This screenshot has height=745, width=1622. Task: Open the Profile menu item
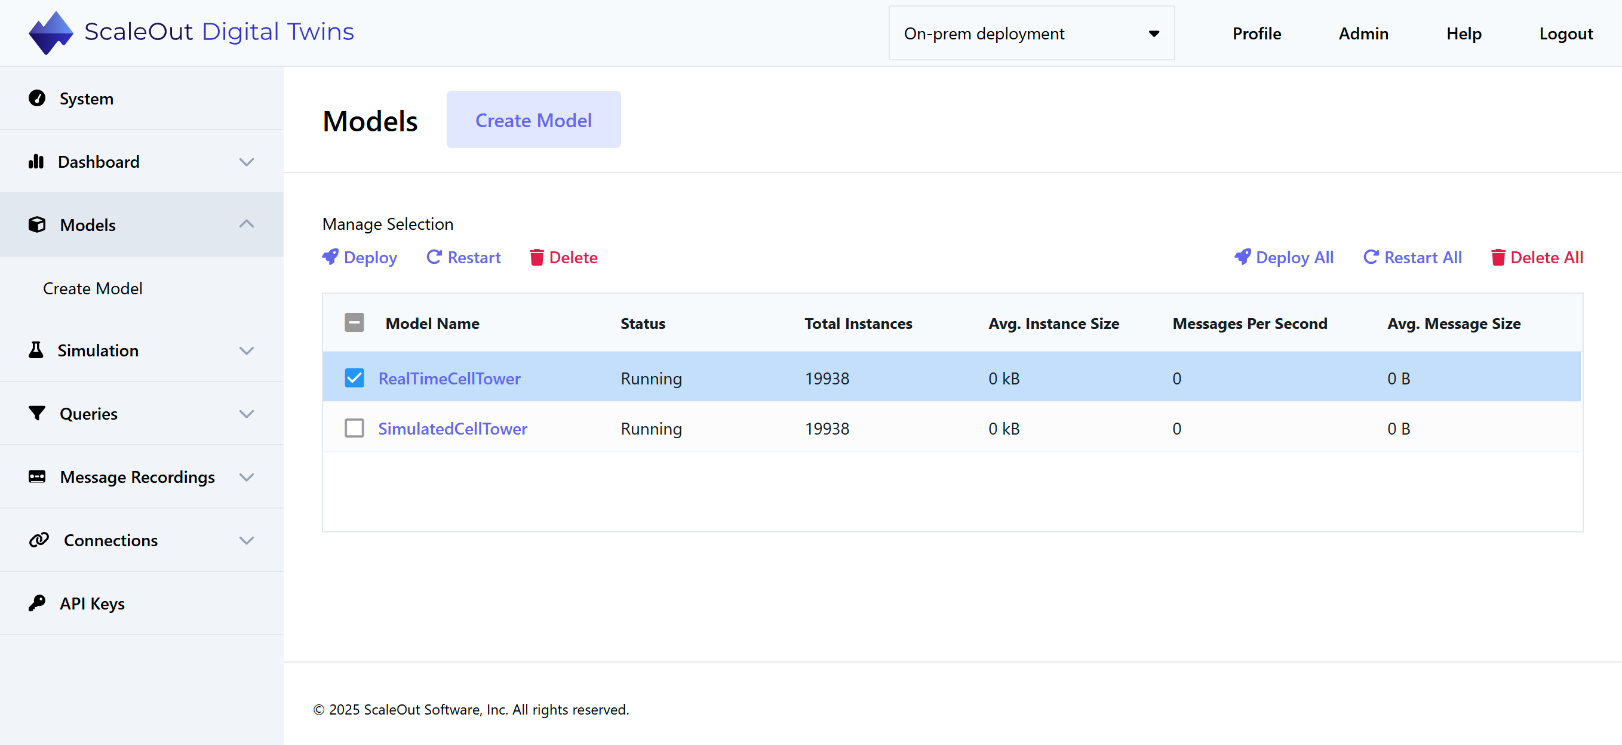pos(1256,33)
